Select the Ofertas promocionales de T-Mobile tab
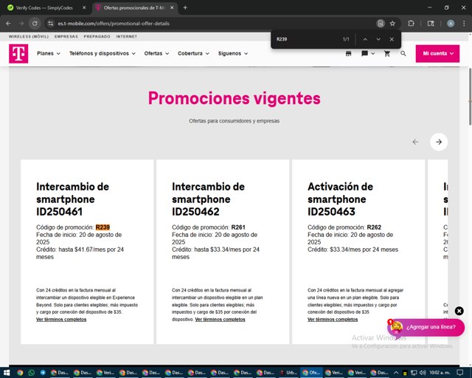This screenshot has width=472, height=378. [134, 8]
